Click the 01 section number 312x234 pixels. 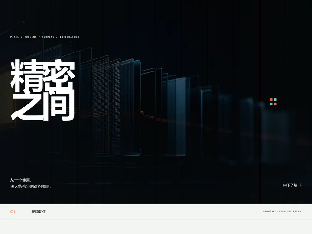13,212
